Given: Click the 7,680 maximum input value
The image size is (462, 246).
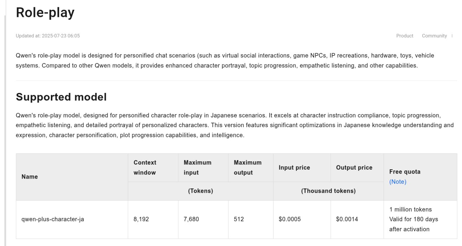Looking at the screenshot, I should click(x=191, y=219).
